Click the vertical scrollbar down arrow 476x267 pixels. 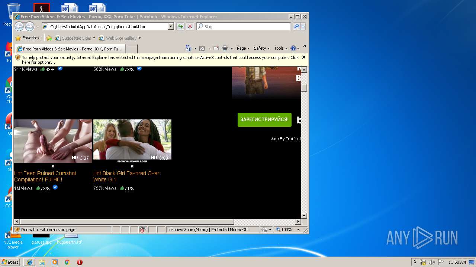tap(304, 216)
